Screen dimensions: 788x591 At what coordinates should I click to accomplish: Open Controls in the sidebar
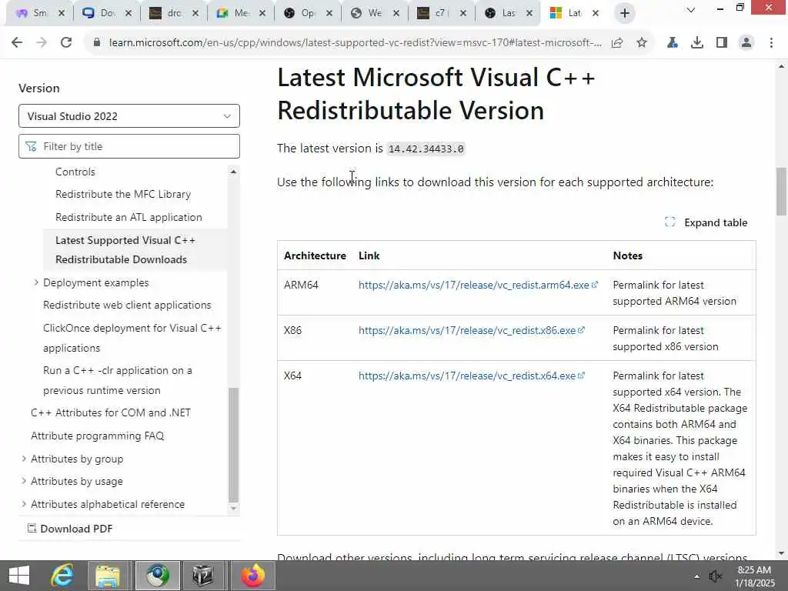click(x=75, y=172)
